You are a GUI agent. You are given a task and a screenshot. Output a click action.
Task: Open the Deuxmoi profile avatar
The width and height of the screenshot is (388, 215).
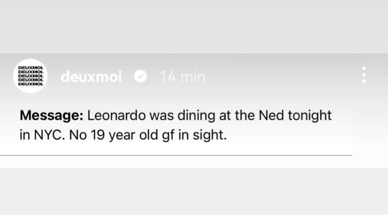[x=30, y=76]
